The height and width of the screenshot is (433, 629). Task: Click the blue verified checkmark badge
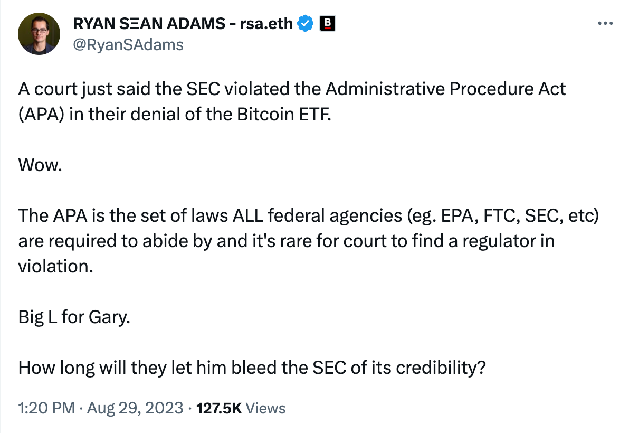tap(306, 24)
